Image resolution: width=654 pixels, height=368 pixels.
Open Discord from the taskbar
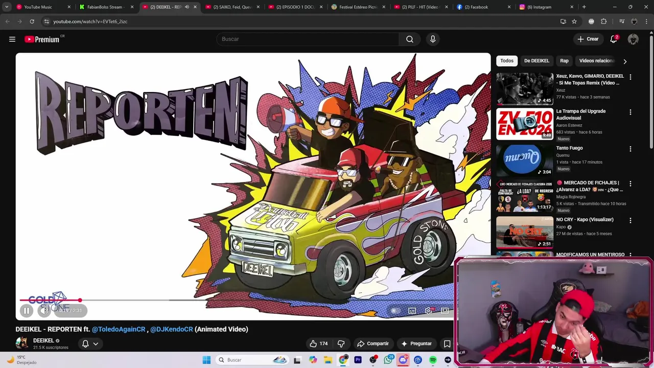[403, 360]
